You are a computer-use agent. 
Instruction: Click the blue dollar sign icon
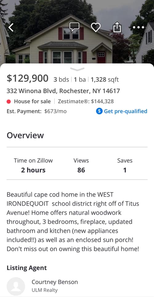[x=99, y=111]
